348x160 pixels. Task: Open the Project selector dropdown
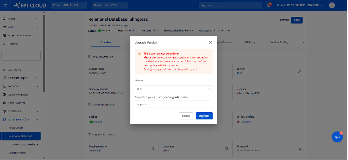point(69,5)
